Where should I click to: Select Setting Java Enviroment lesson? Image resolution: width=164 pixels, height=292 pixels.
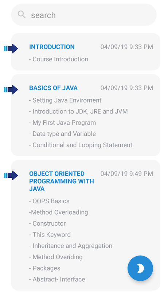(65, 100)
